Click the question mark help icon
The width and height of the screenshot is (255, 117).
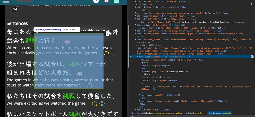click(x=96, y=1)
